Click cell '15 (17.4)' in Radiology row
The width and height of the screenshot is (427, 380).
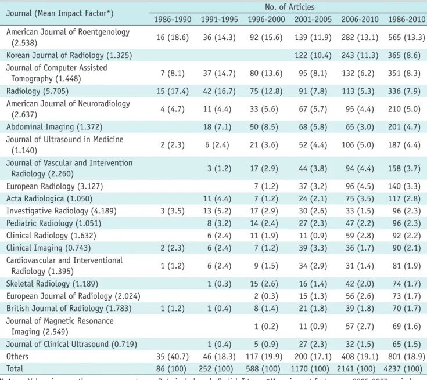click(173, 91)
